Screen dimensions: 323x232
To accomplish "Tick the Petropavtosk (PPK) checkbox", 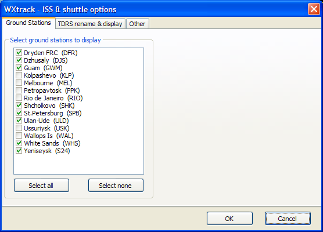I will tap(19, 90).
